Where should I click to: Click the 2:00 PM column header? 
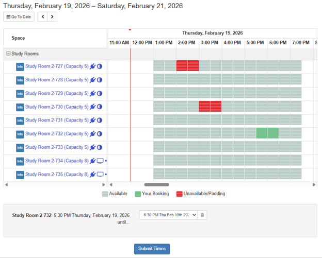click(x=186, y=43)
